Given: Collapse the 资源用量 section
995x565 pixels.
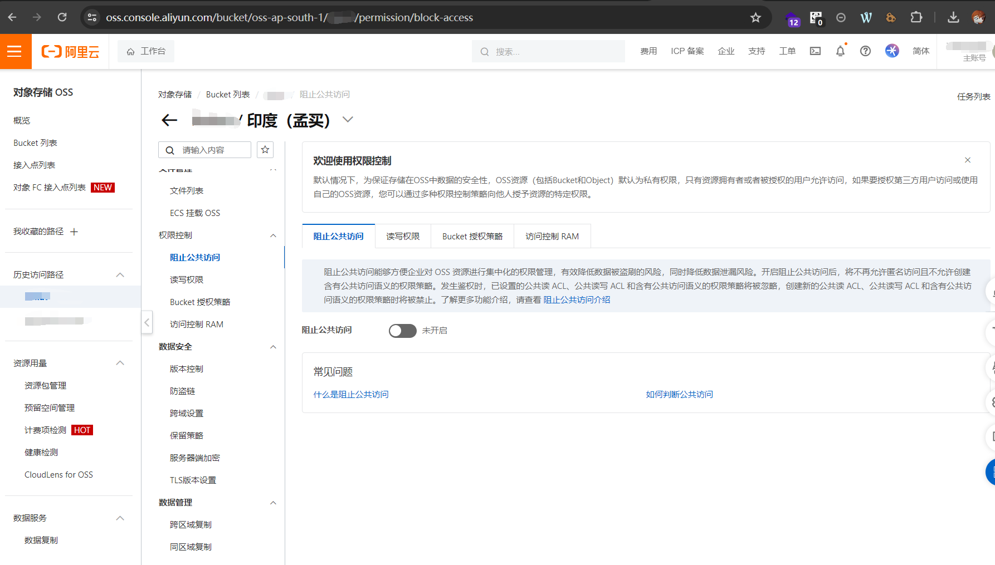Looking at the screenshot, I should click(120, 363).
